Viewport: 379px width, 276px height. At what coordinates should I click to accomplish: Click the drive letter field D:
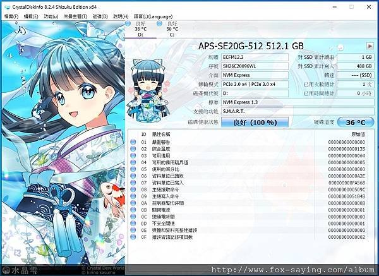(x=255, y=93)
